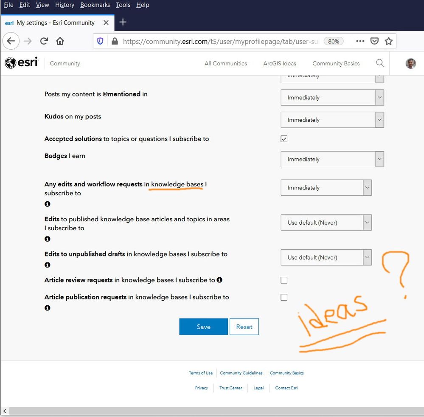Open the Tools menu
This screenshot has height=417, width=424.
pyautogui.click(x=123, y=5)
